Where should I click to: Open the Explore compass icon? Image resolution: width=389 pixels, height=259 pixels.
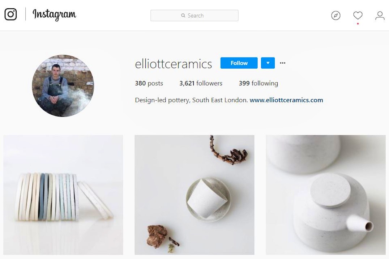click(x=335, y=16)
